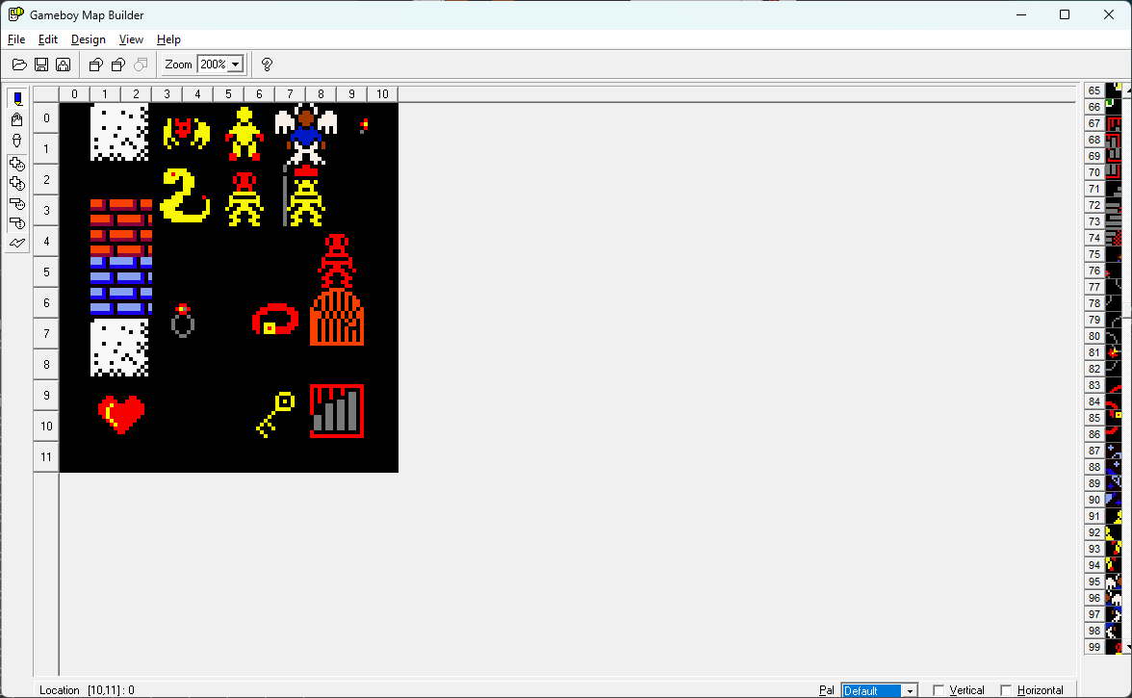Click the red heart on the map
1132x698 pixels.
click(x=121, y=414)
